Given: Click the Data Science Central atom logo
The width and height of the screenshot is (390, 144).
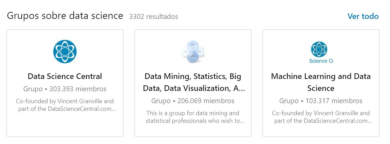Looking at the screenshot, I should 65,51.
